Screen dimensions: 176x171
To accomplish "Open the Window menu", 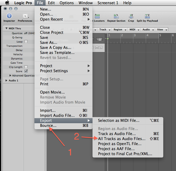I will pos(86,3).
